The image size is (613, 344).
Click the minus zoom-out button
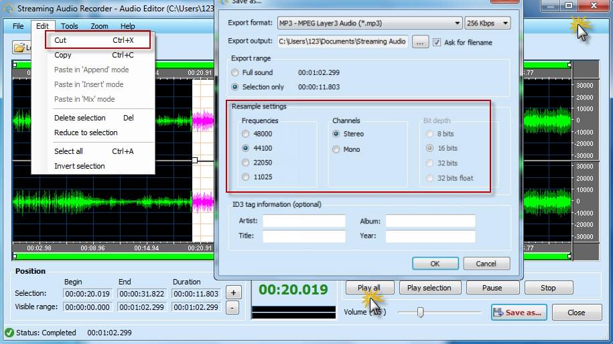[x=232, y=308]
